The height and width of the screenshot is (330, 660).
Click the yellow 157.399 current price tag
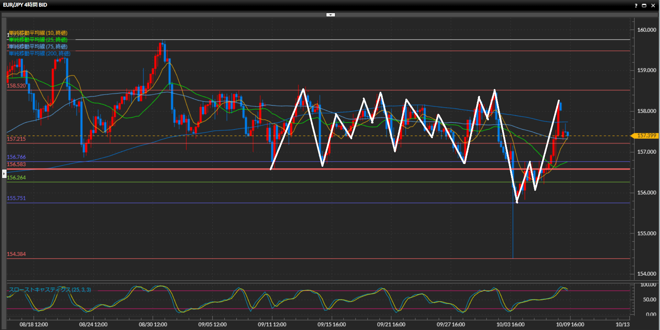click(646, 136)
